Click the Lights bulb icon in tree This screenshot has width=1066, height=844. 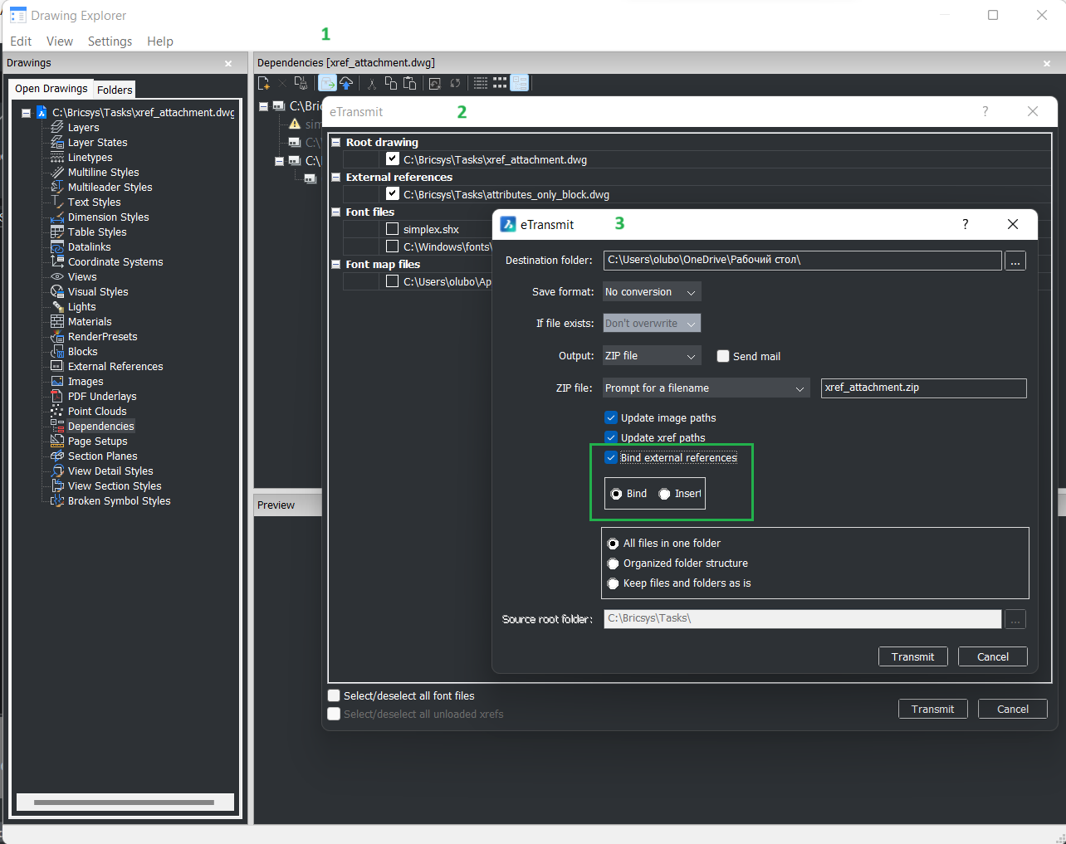[x=57, y=306]
